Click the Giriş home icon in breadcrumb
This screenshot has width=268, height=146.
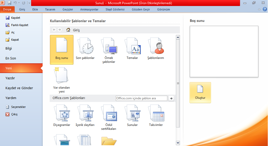pyautogui.click(x=68, y=30)
